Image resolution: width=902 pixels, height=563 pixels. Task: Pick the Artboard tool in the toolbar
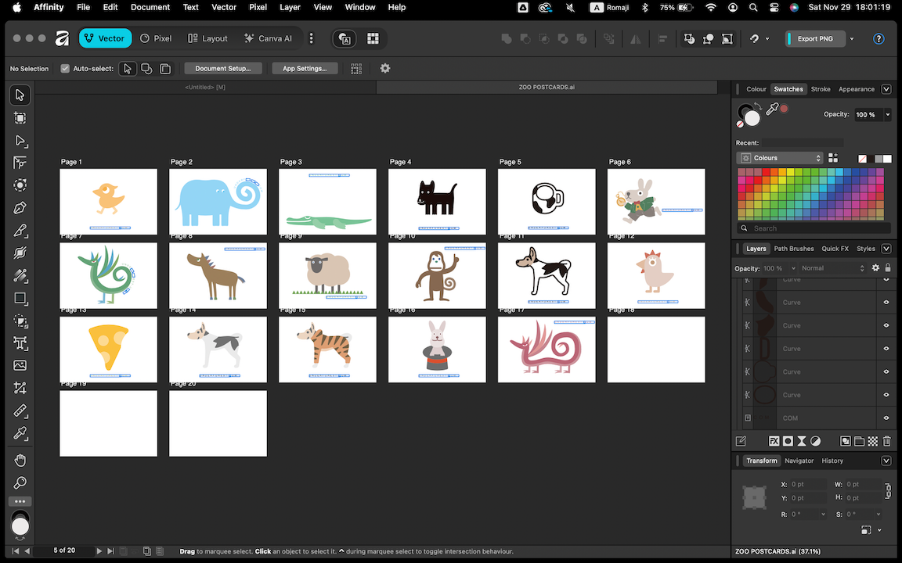pos(20,118)
